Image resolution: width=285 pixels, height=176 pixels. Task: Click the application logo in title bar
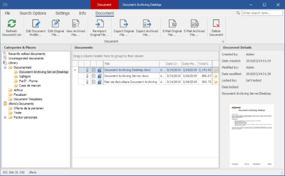pos(5,4)
